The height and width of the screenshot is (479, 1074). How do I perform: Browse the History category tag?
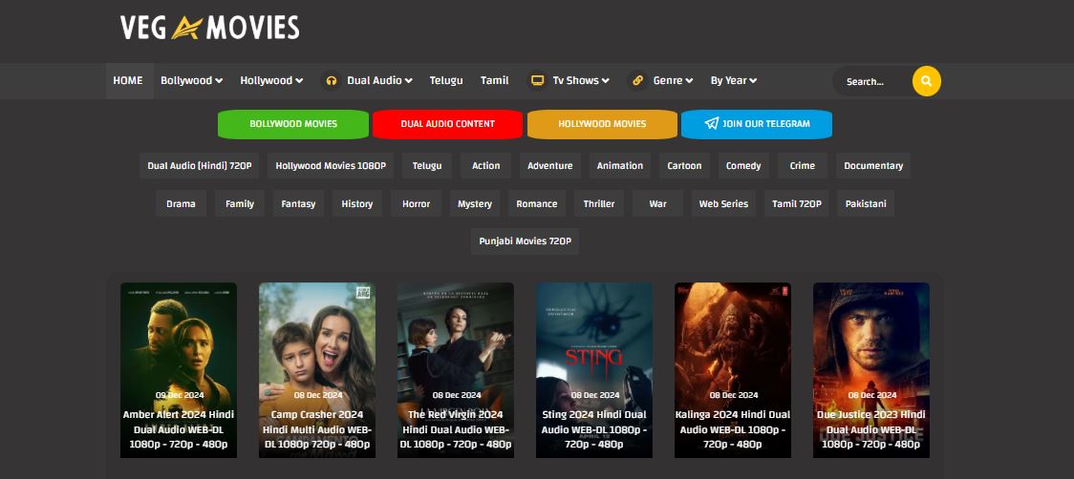click(x=356, y=204)
